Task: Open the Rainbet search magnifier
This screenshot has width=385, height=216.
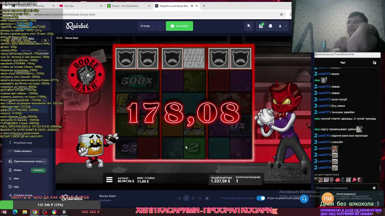Action: [x=249, y=26]
